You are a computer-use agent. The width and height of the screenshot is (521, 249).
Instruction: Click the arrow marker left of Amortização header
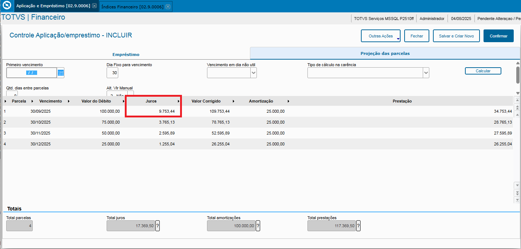click(234, 101)
